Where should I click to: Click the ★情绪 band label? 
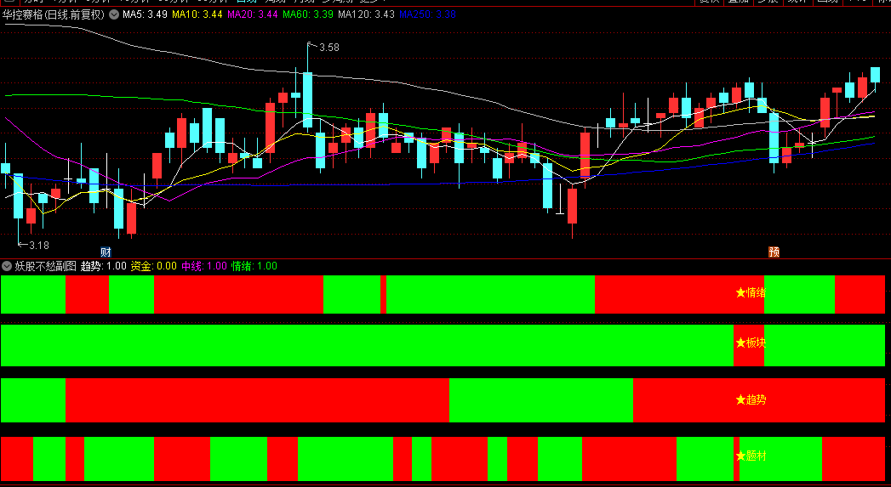coord(751,292)
